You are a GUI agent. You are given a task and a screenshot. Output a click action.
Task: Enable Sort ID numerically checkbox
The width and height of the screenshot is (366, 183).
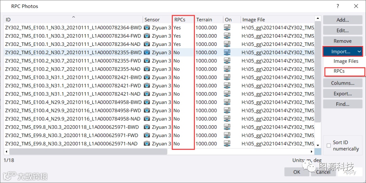329,146
